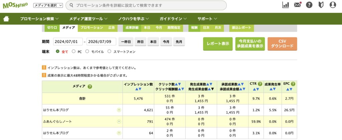342x140 pixels.
Task: Sort 発生成果金額 ascending with up arrow
Action: [x=209, y=89]
